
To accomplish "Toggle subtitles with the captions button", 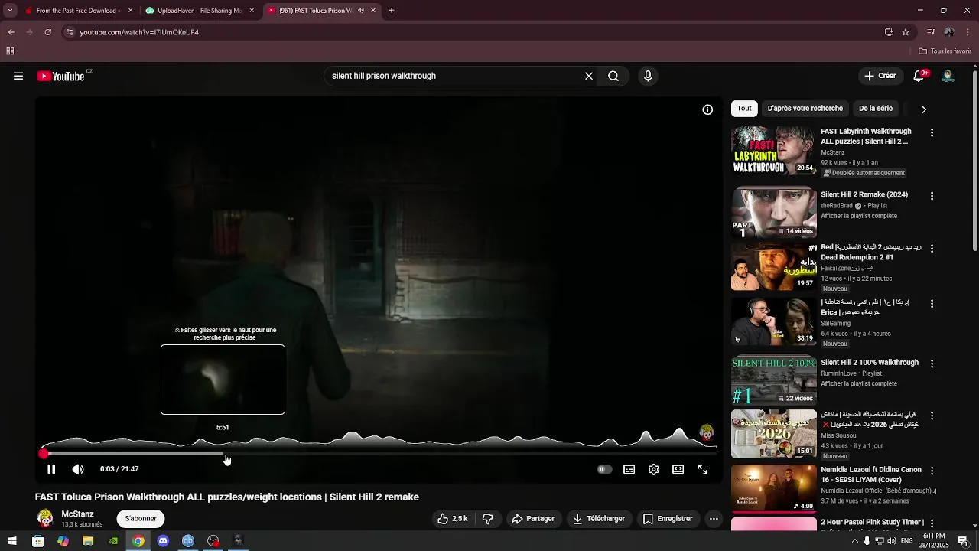I will tap(629, 469).
